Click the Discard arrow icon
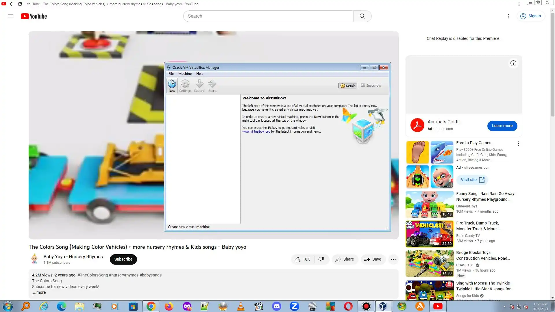Viewport: 555px width, 312px height. (x=199, y=84)
